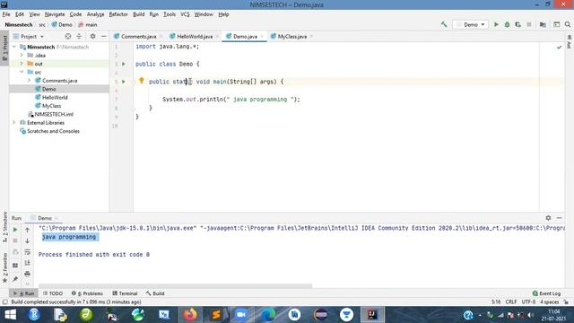
Task: Expand the out folder node
Action: pos(22,64)
